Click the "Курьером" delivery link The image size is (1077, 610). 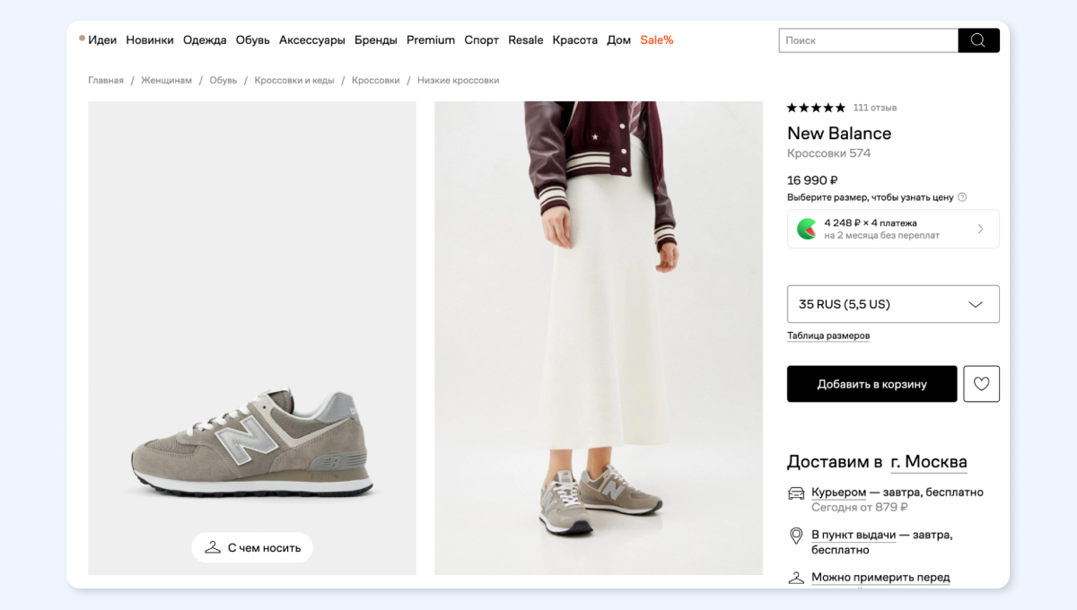[x=838, y=492]
